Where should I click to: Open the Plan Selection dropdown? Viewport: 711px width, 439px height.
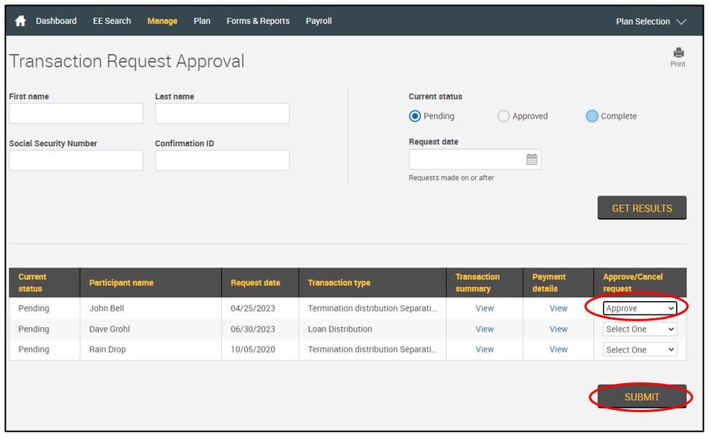tap(651, 22)
